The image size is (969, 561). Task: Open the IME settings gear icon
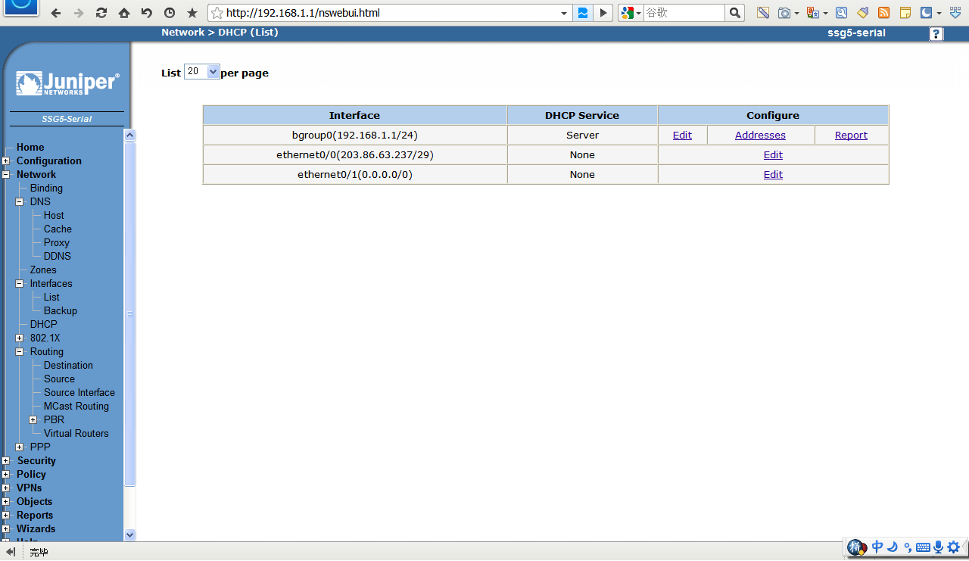click(x=953, y=547)
